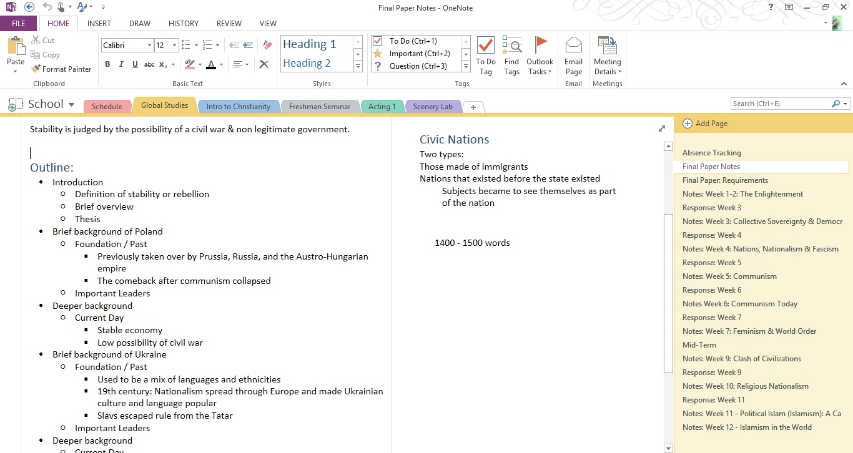Switch to the HISTORY ribbon tab

point(184,24)
